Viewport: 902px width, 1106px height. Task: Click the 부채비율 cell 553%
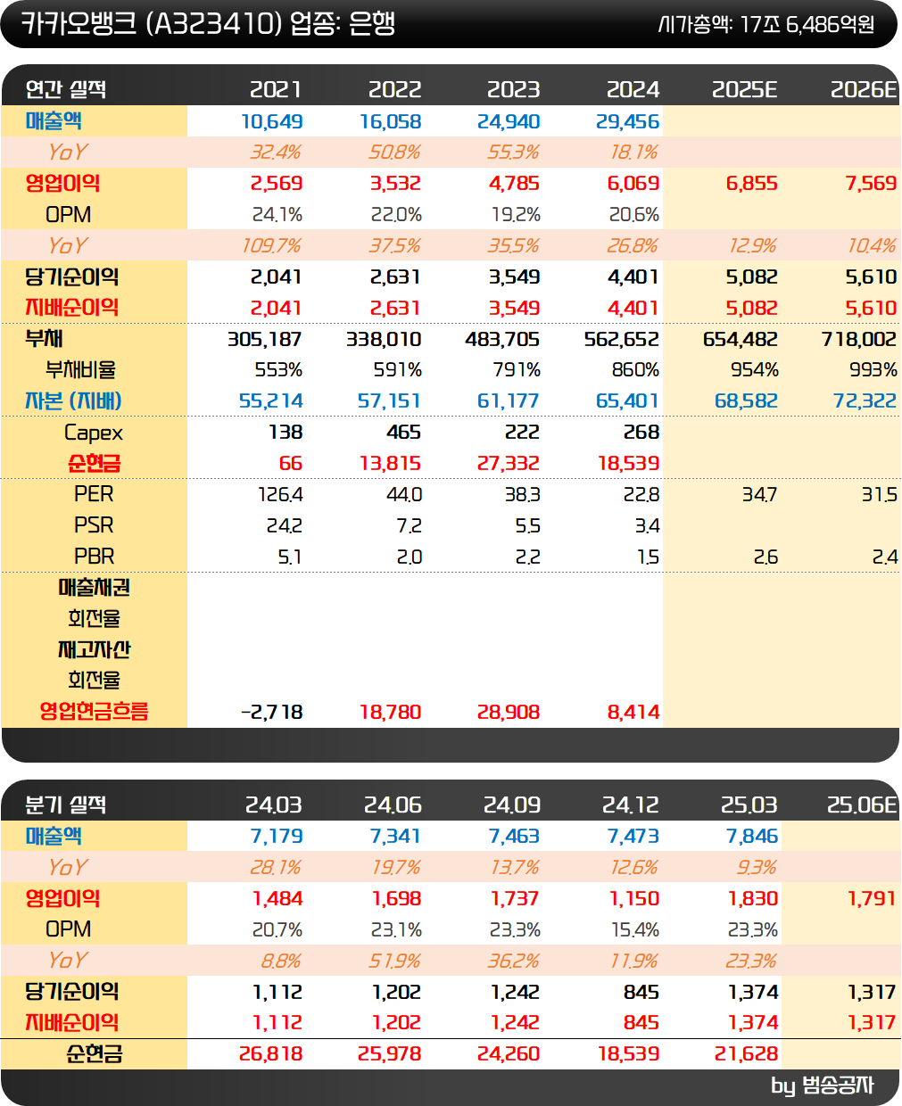point(278,370)
